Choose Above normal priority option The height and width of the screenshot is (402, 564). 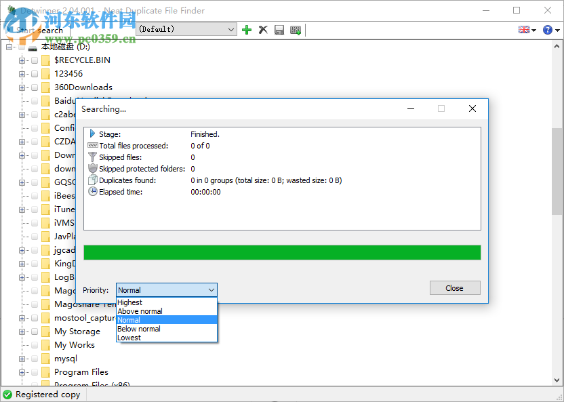(167, 311)
